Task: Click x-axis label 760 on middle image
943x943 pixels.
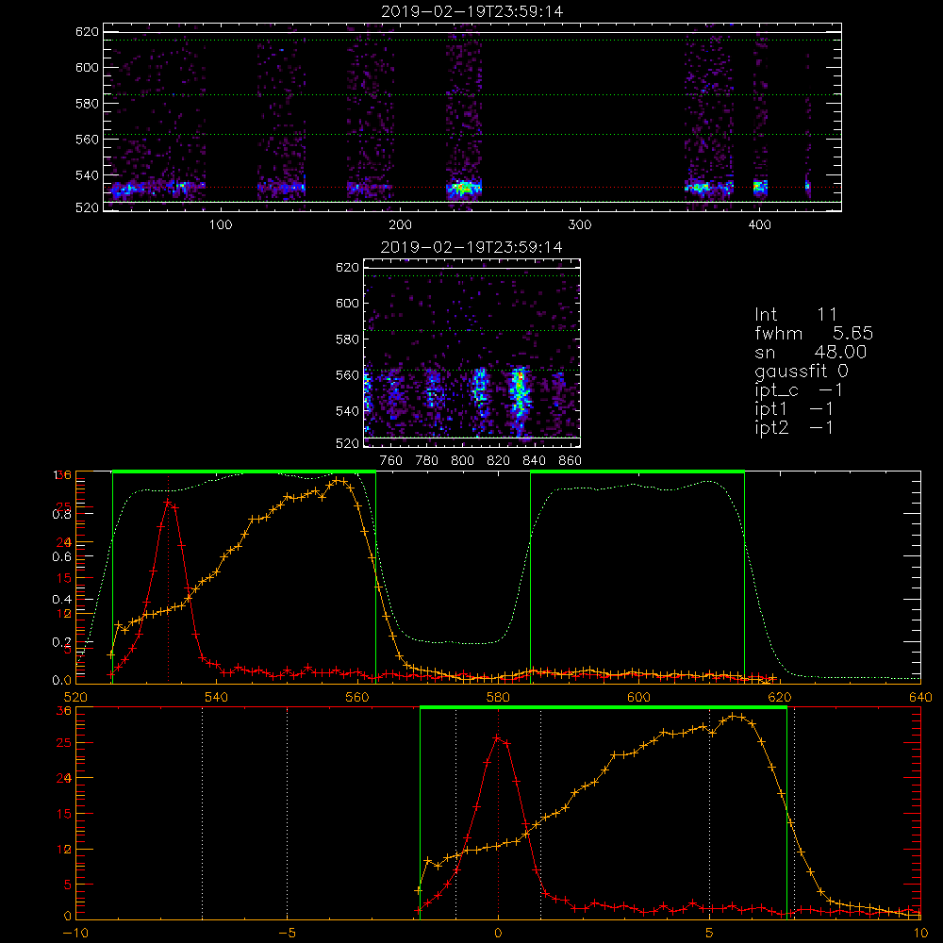Action: click(391, 461)
